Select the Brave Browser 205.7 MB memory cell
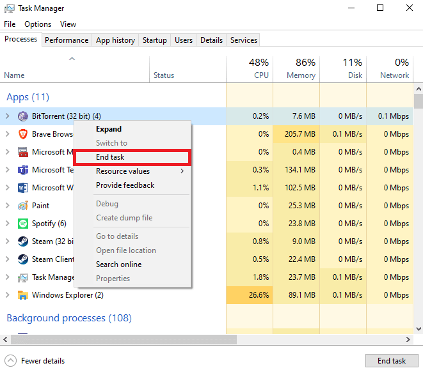Viewport: 423px width, 375px height. pyautogui.click(x=296, y=134)
